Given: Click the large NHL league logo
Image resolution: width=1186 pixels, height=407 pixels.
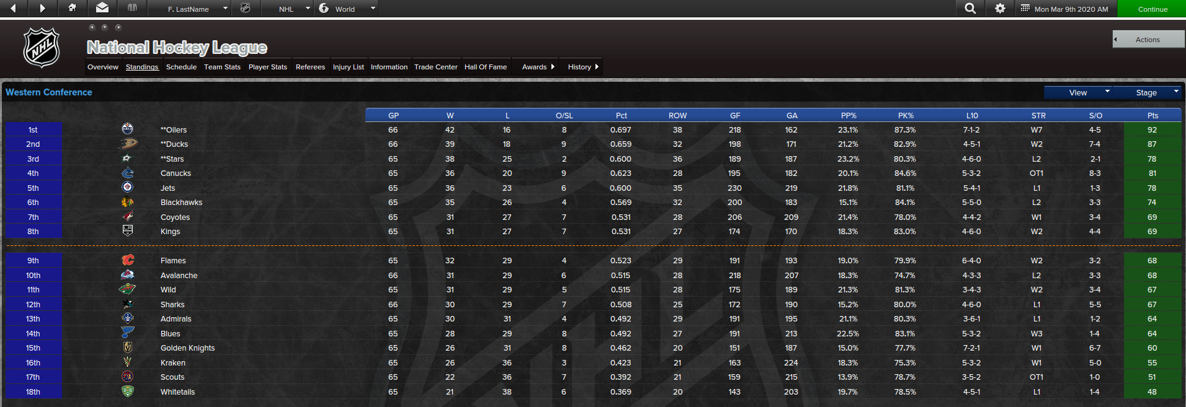Looking at the screenshot, I should tap(42, 48).
